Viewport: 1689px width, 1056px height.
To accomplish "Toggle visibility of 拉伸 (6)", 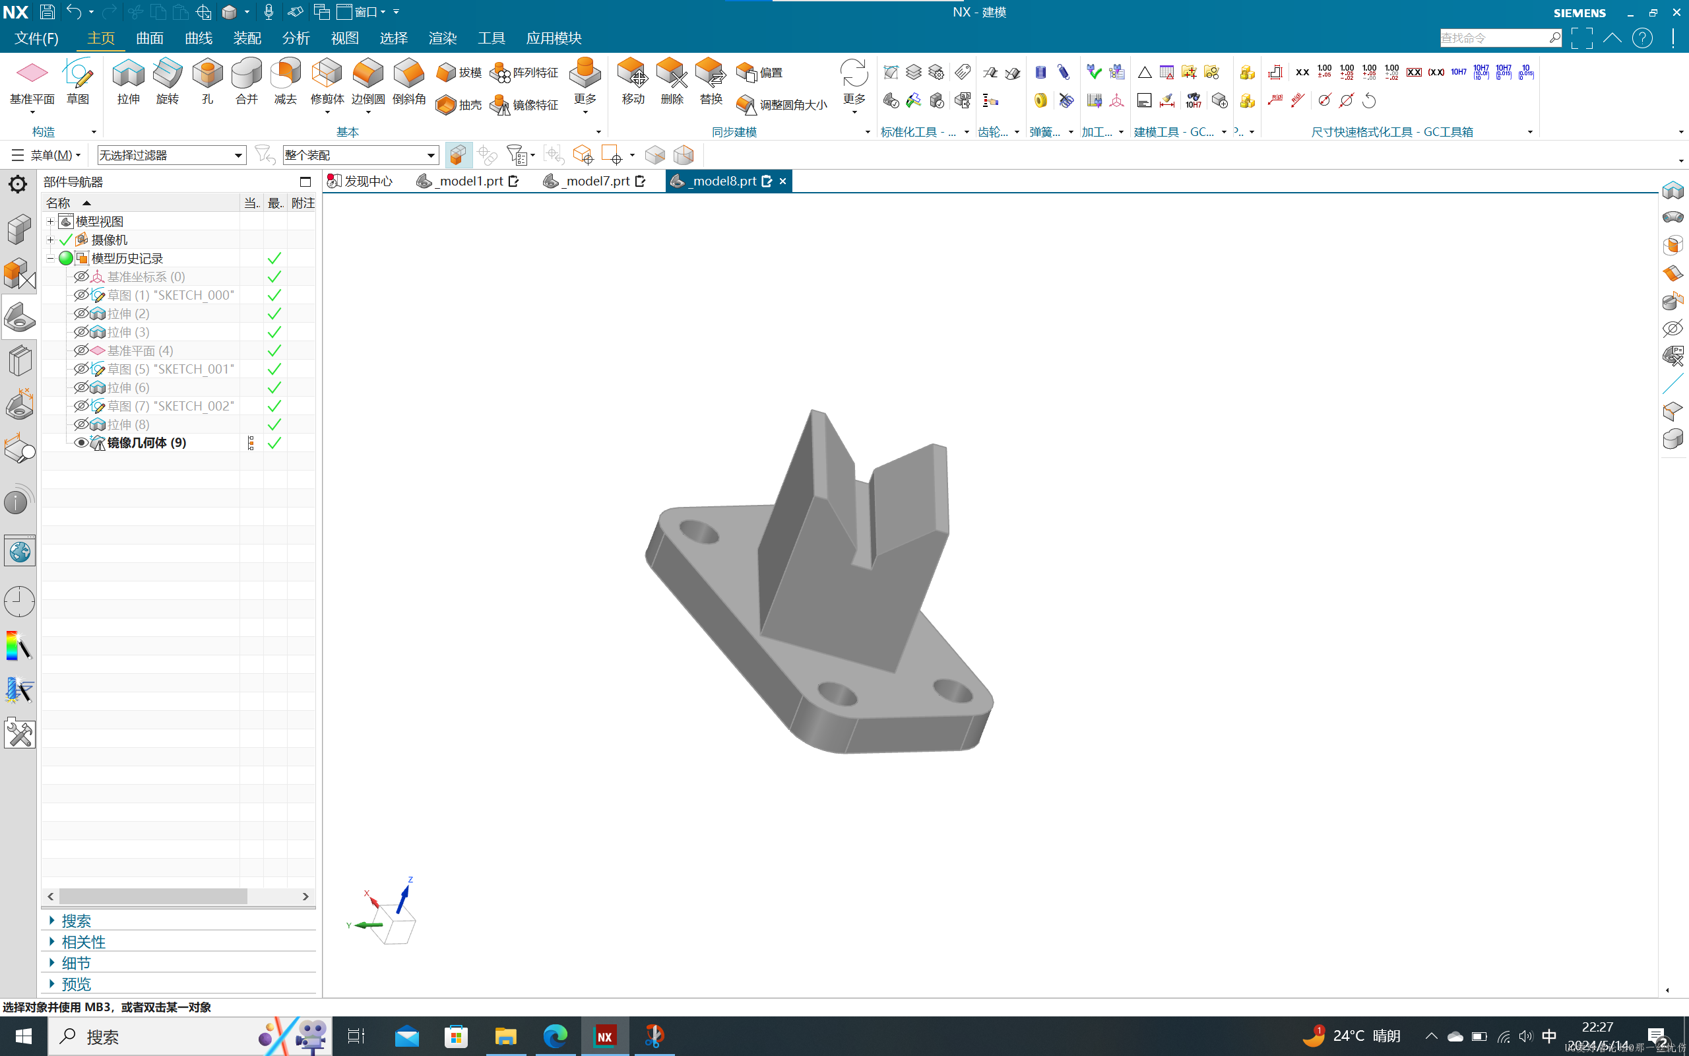I will pos(81,387).
